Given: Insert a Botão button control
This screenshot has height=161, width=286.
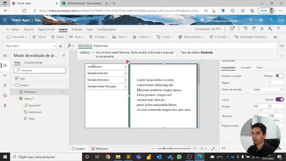Looking at the screenshot, I should (57, 37).
